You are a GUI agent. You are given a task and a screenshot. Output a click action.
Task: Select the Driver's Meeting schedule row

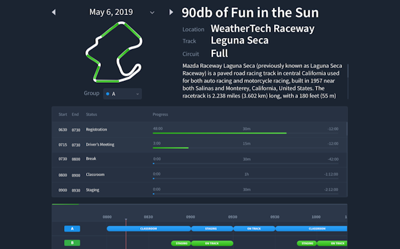199,145
